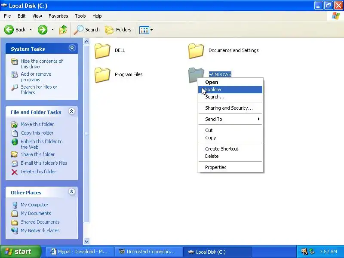The image size is (344, 258).
Task: Collapse the File and Folder Tasks panel
Action: 71,111
